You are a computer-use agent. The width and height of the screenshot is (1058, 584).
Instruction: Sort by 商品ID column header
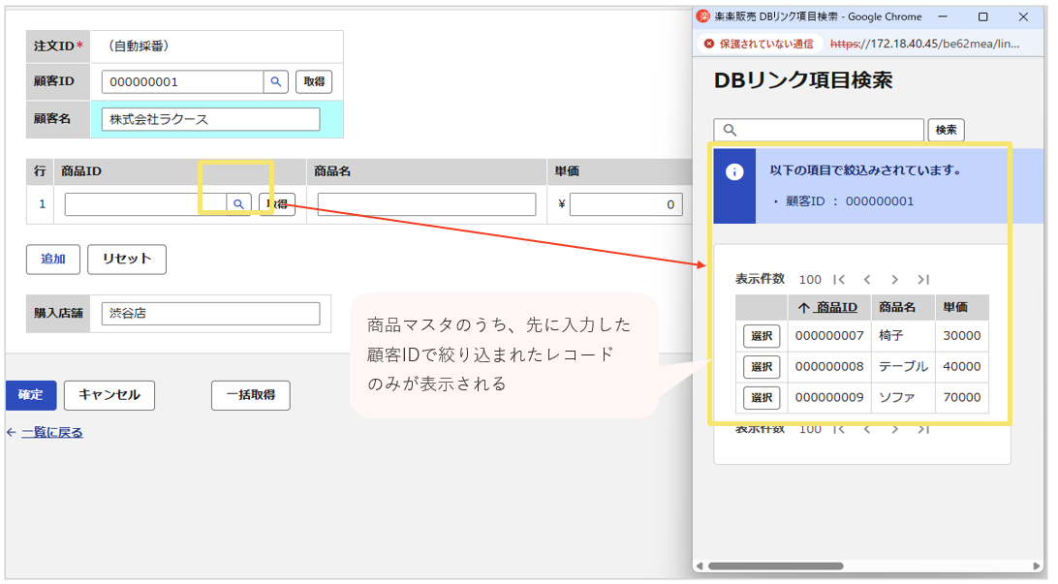(x=828, y=307)
